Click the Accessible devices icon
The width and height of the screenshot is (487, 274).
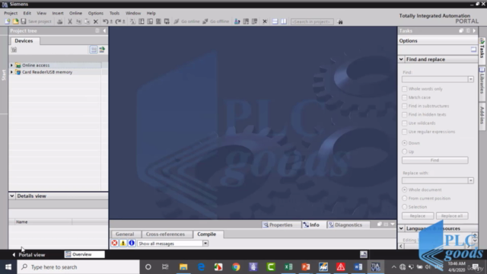(x=237, y=21)
